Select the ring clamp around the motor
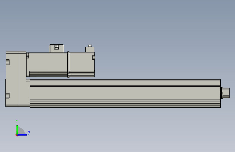Screen dimensions: 235x152 tap(69, 64)
